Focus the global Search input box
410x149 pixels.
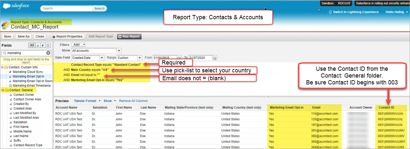pos(66,8)
